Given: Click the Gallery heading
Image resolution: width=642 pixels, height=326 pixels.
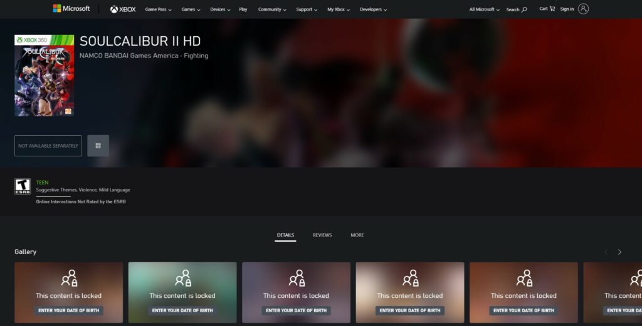Looking at the screenshot, I should pos(25,252).
